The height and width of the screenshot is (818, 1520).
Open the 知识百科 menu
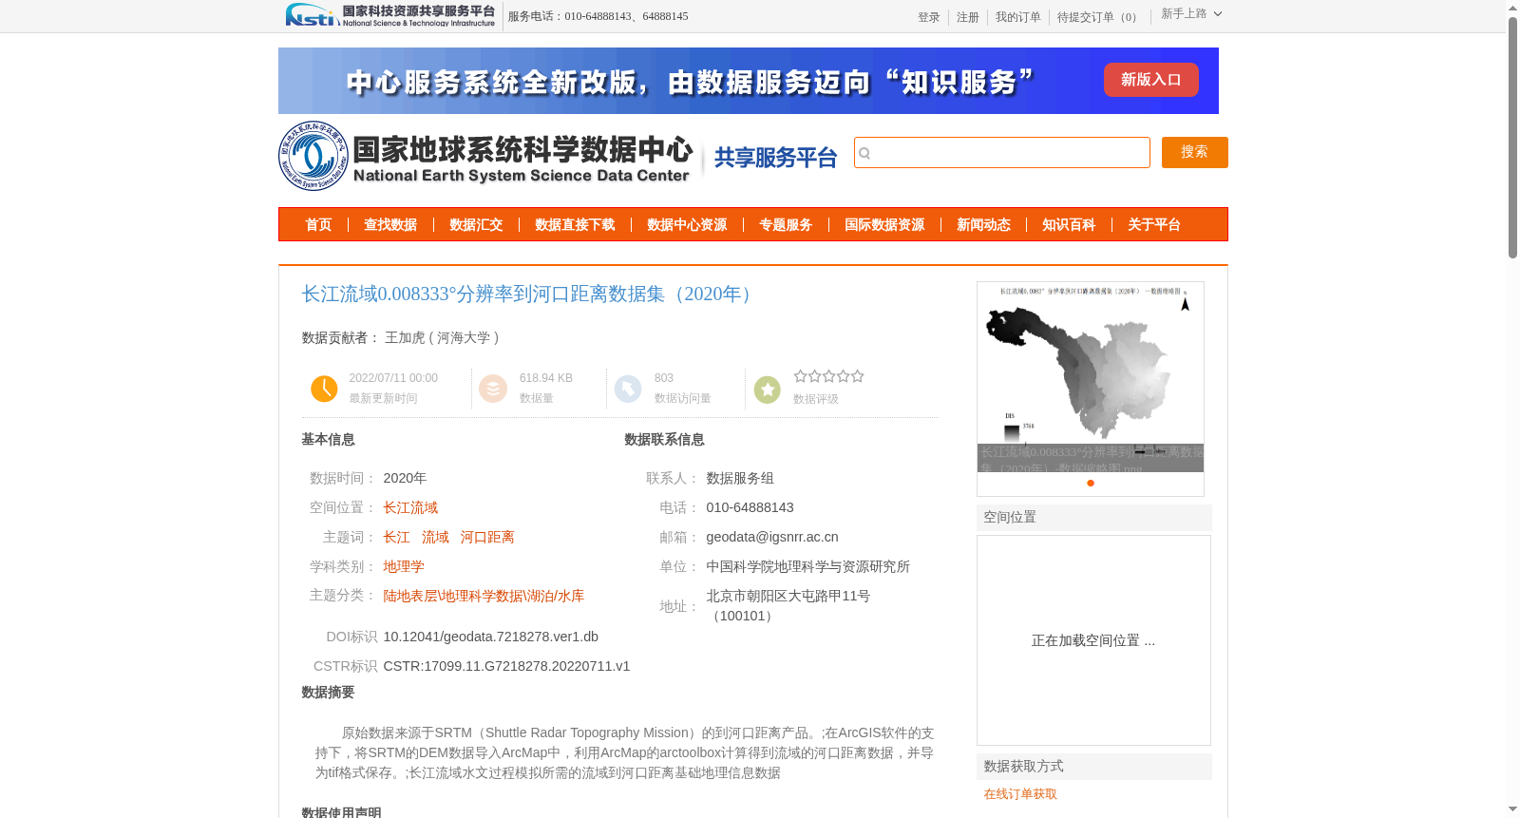pos(1069,225)
